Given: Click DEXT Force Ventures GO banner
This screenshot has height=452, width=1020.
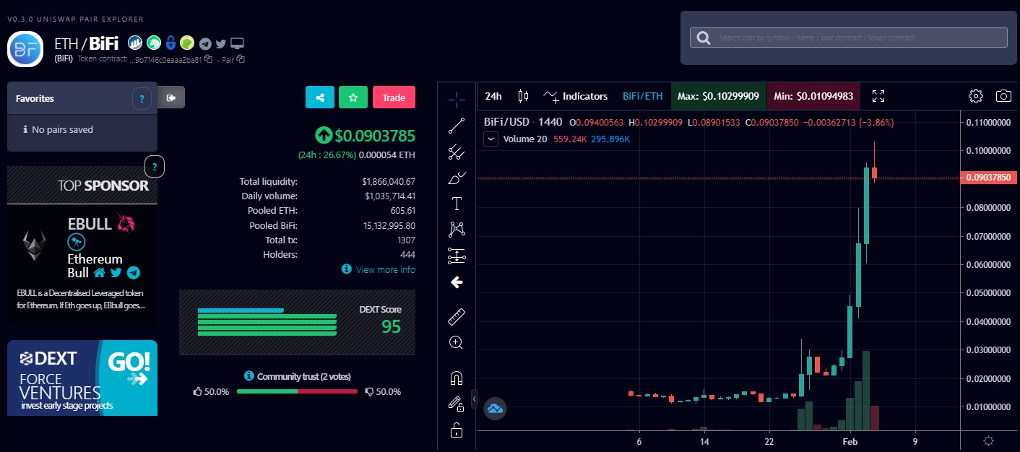Looking at the screenshot, I should [x=82, y=378].
